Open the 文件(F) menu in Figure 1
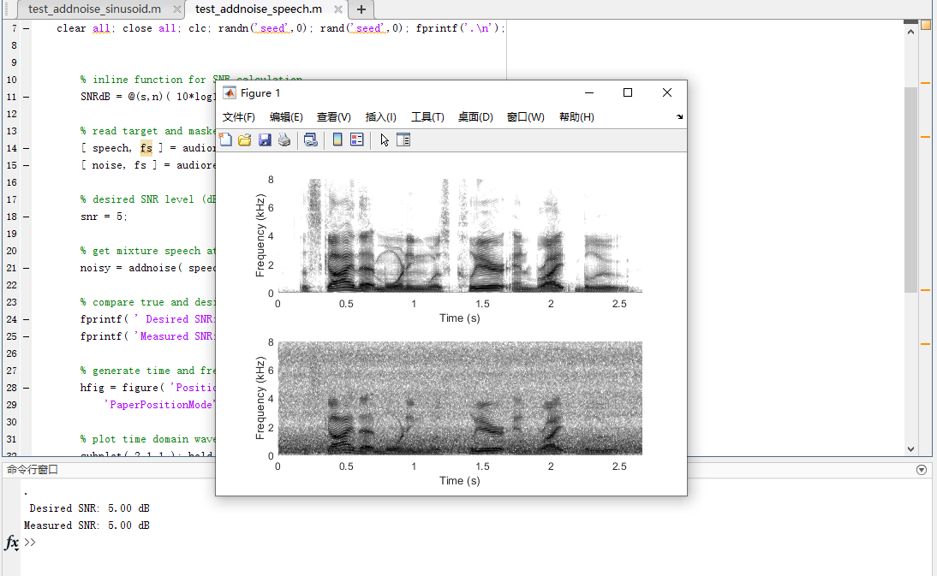Screen dimensions: 937x576 point(238,117)
